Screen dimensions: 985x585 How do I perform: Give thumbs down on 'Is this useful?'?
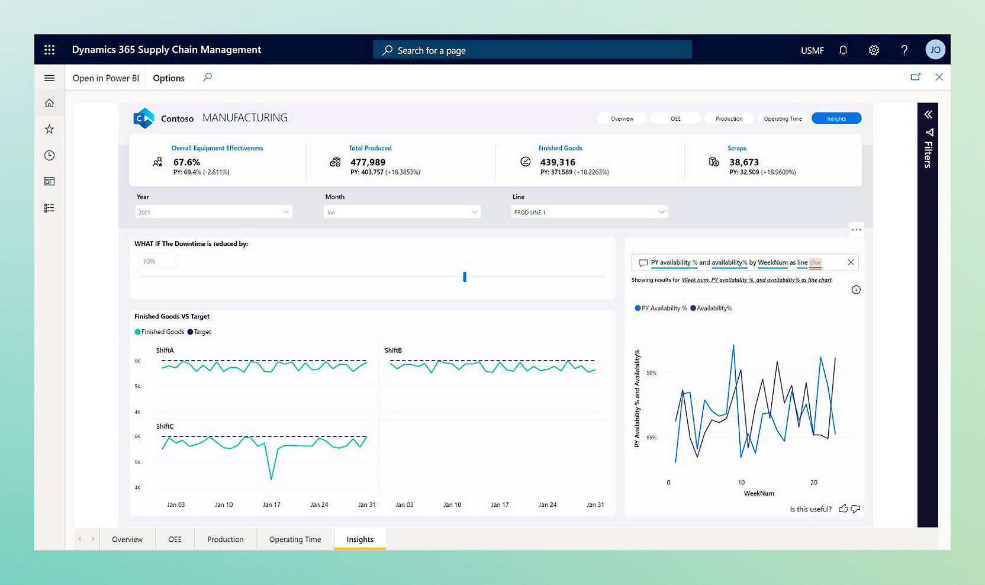(x=857, y=509)
